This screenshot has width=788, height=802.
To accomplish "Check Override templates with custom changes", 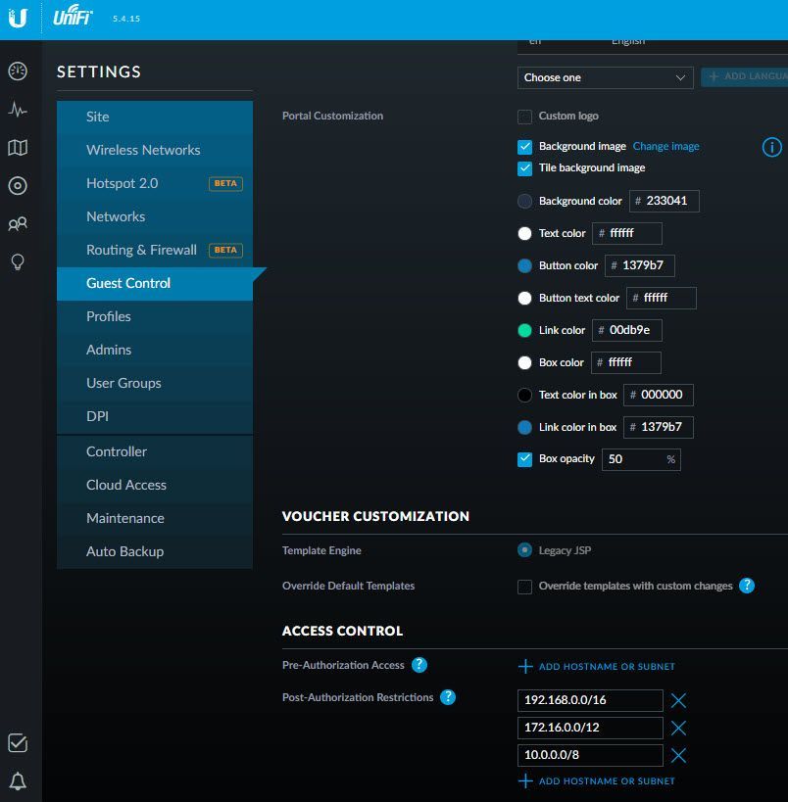I will click(x=525, y=587).
